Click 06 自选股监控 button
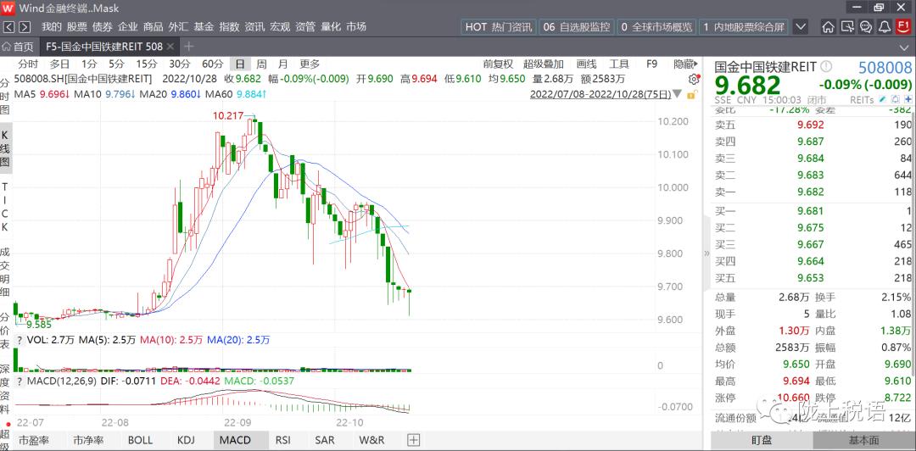 coord(577,27)
